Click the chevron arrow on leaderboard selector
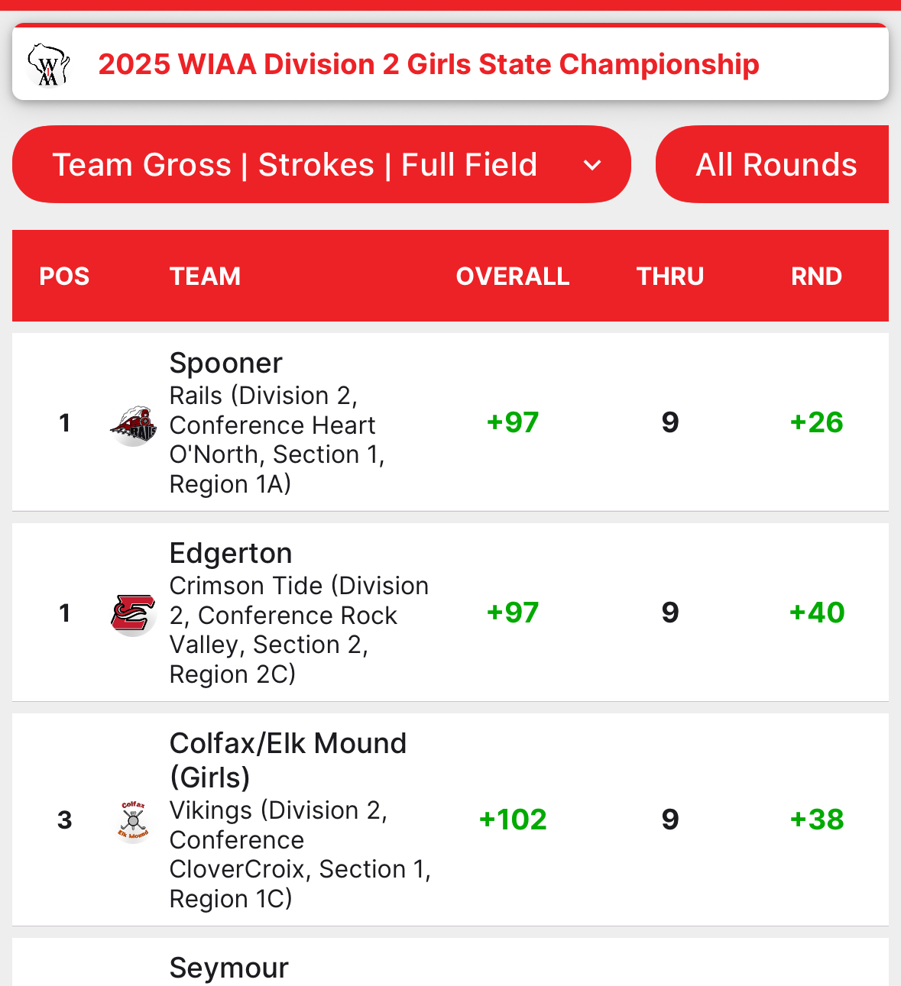Screen dimensions: 901x986 (592, 165)
